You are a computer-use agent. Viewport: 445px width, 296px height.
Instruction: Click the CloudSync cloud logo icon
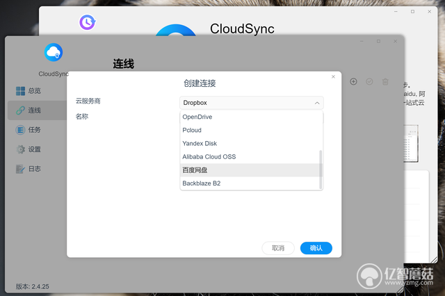pyautogui.click(x=54, y=52)
